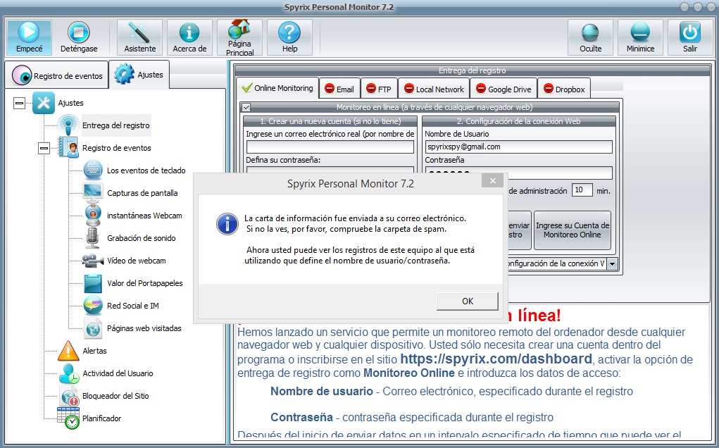The width and height of the screenshot is (719, 448).
Task: Click Ingrese su Cuenta de Monitoreo Online
Action: point(573,230)
